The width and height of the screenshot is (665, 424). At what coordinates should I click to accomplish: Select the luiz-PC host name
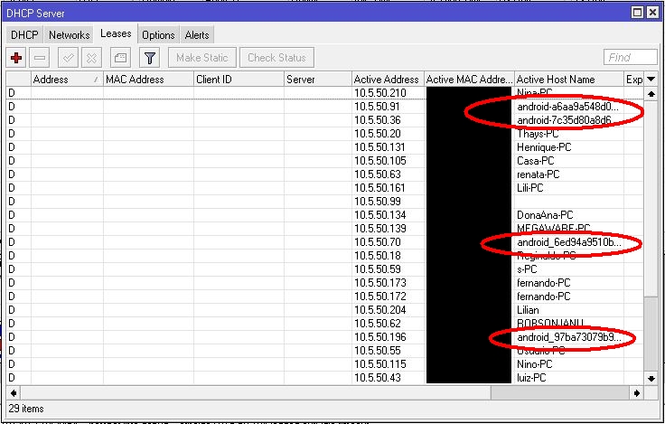(x=531, y=378)
